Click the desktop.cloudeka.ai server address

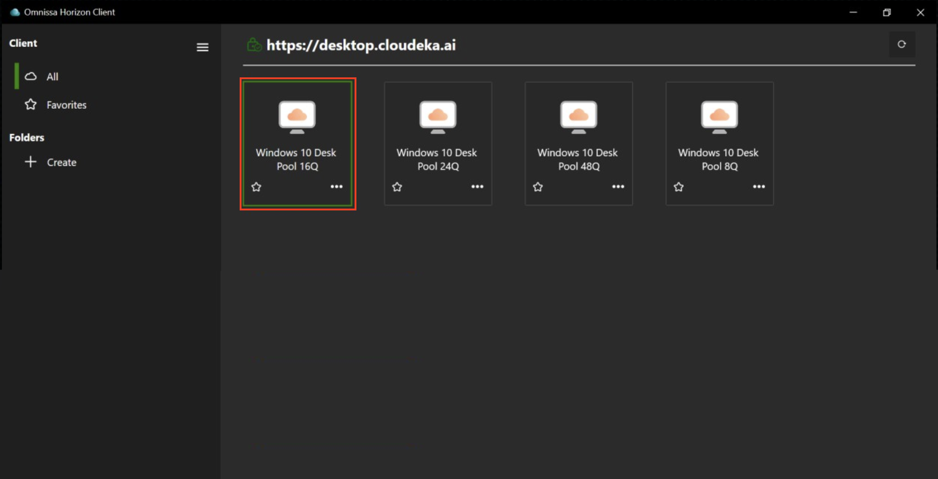coord(361,45)
